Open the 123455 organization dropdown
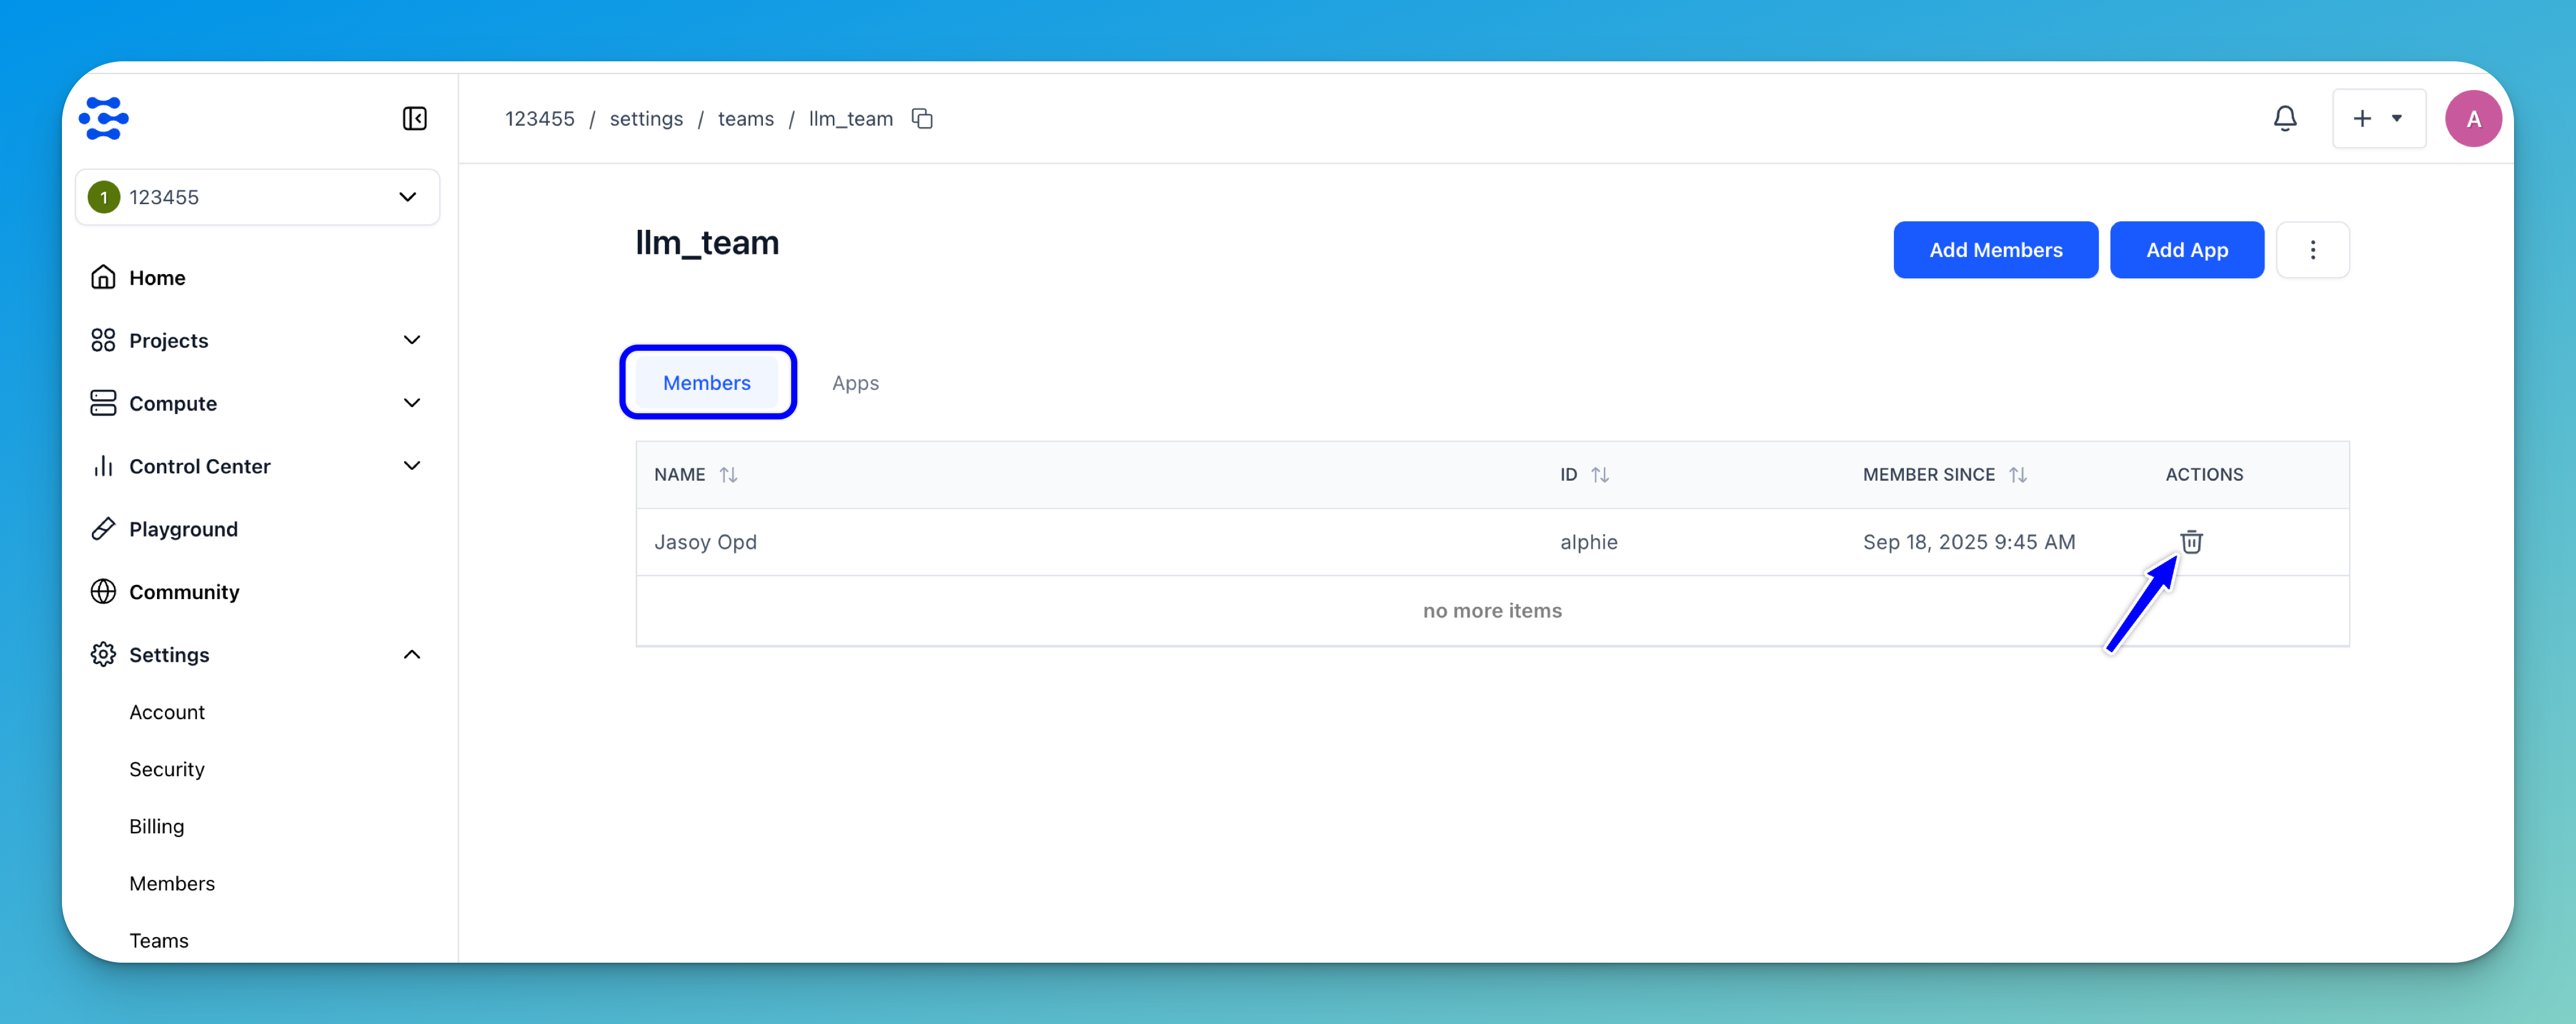 click(x=257, y=197)
